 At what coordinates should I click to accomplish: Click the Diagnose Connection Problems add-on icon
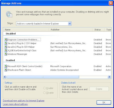coord(6,40)
